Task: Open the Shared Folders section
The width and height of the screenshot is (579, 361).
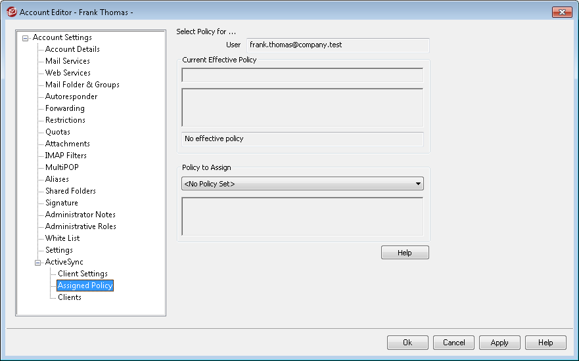Action: pyautogui.click(x=70, y=191)
